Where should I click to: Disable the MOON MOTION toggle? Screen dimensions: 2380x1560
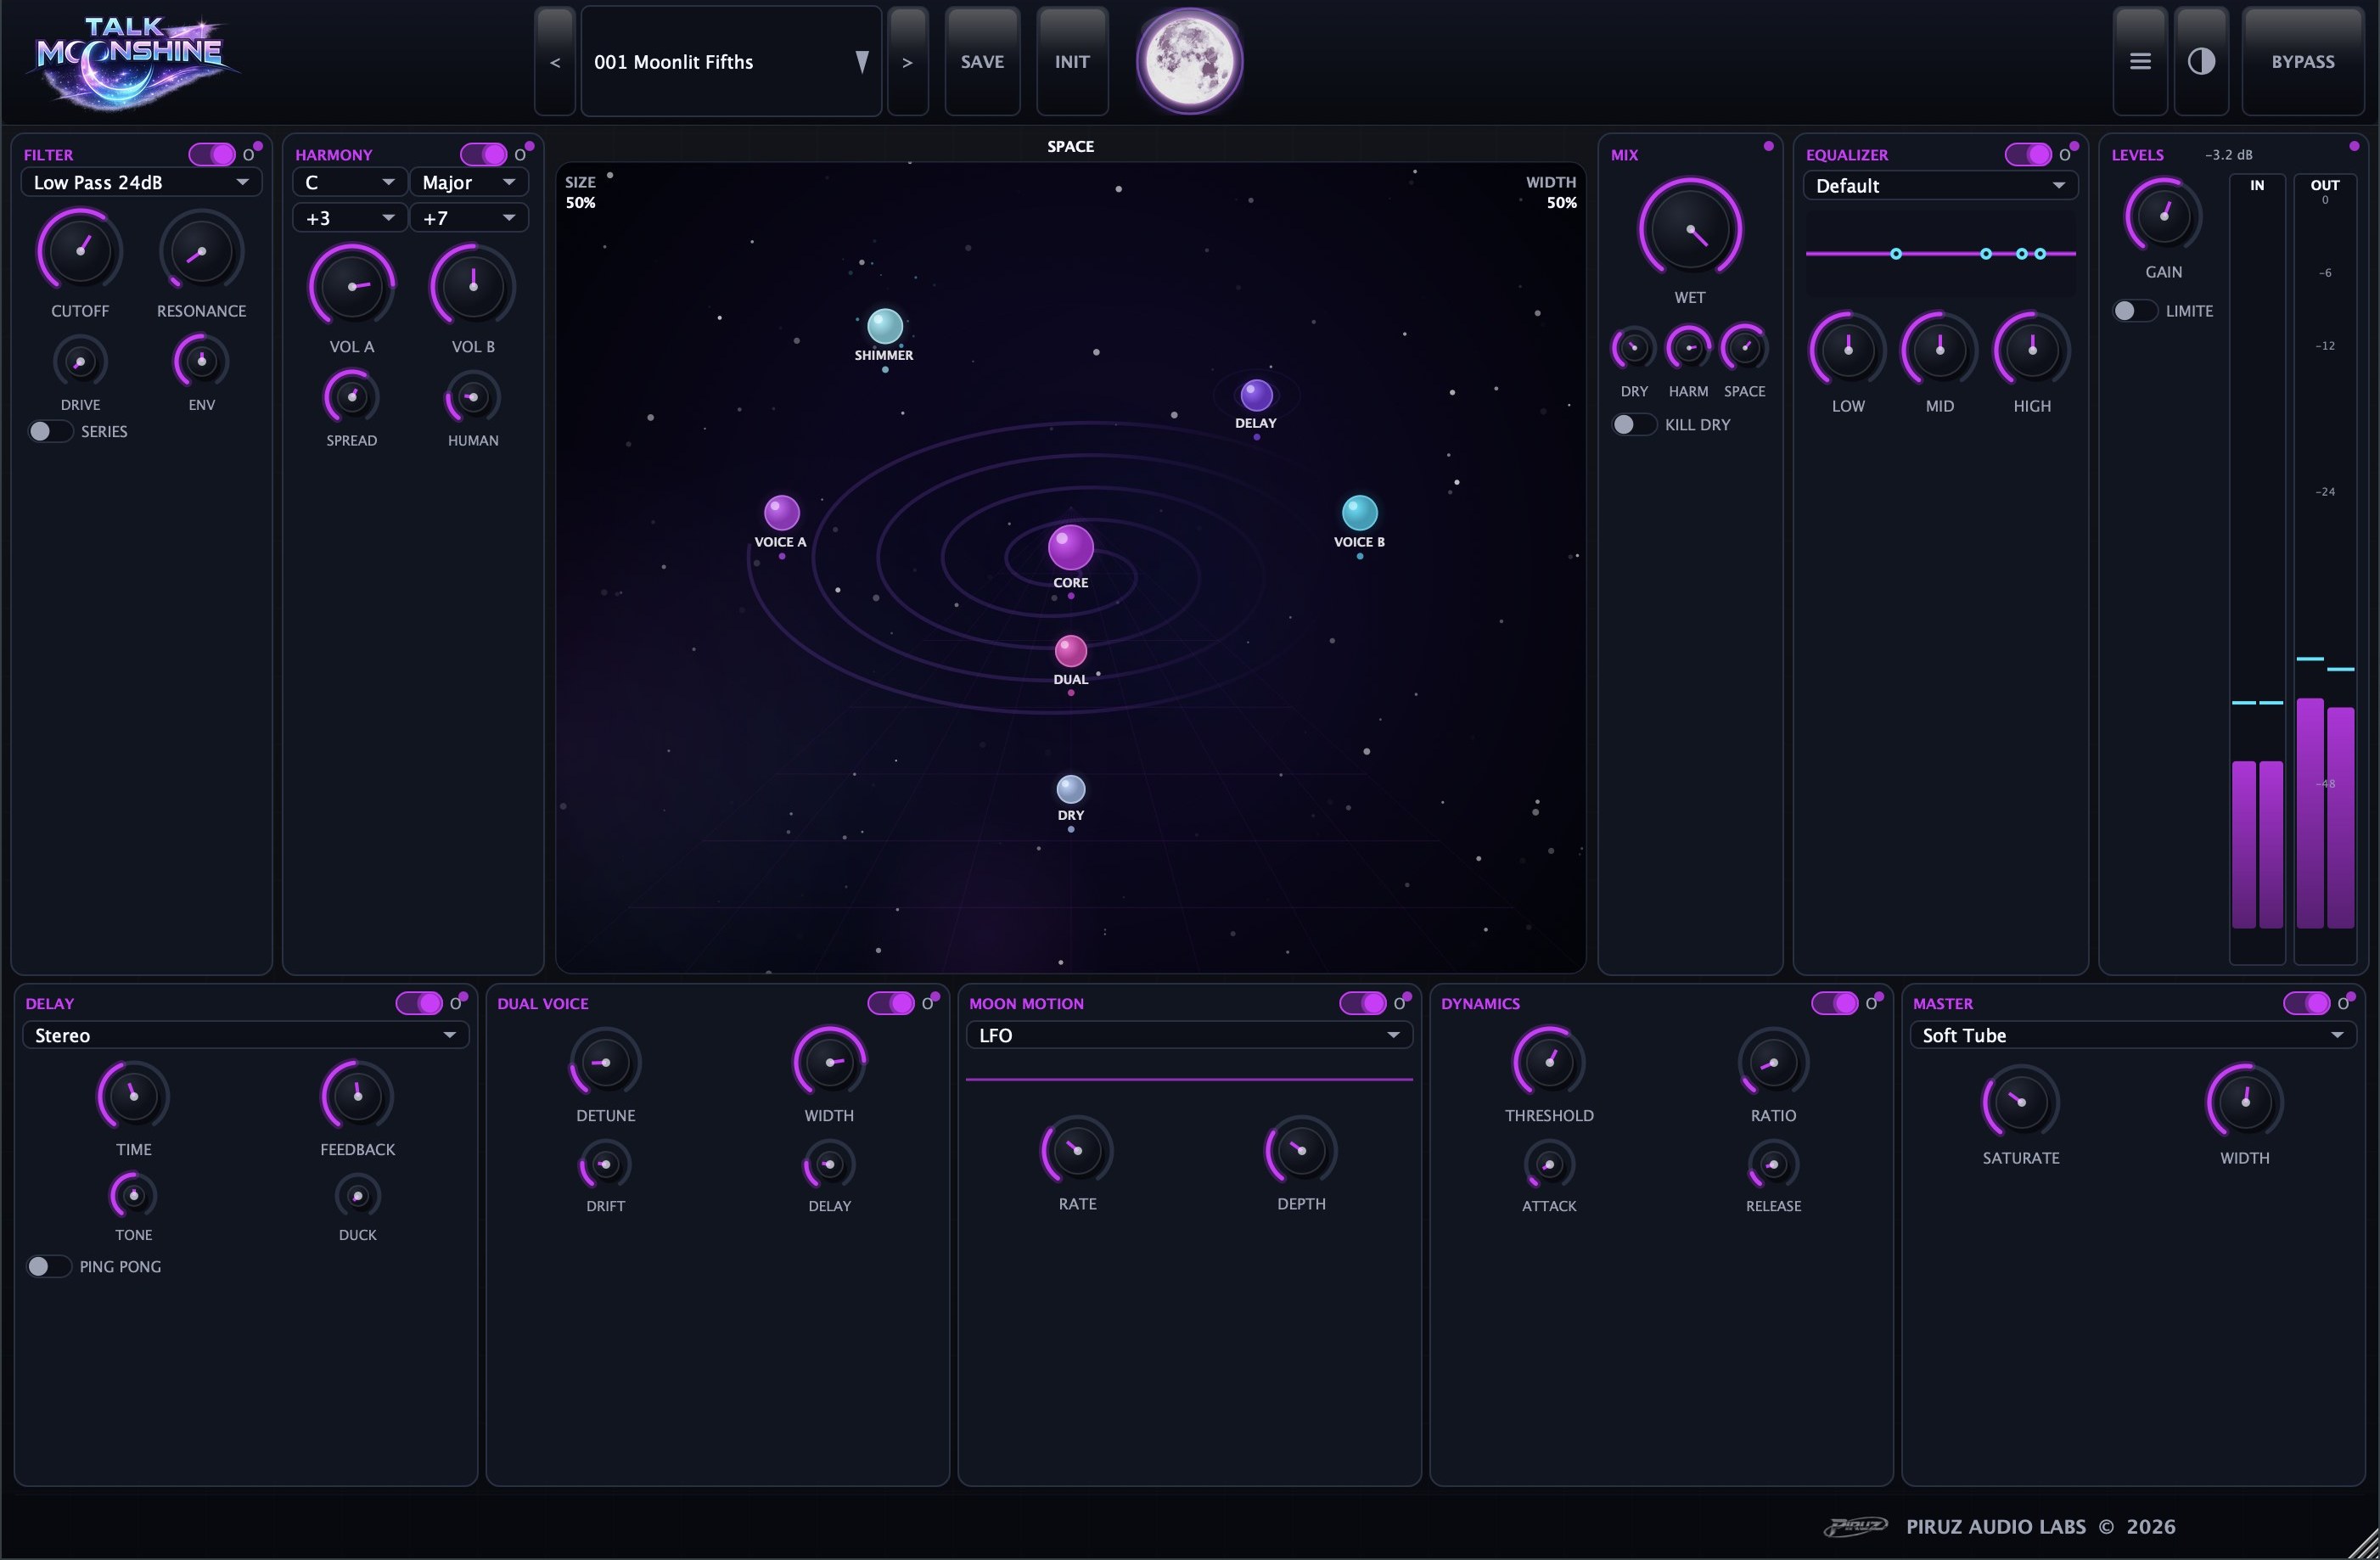tap(1363, 1003)
